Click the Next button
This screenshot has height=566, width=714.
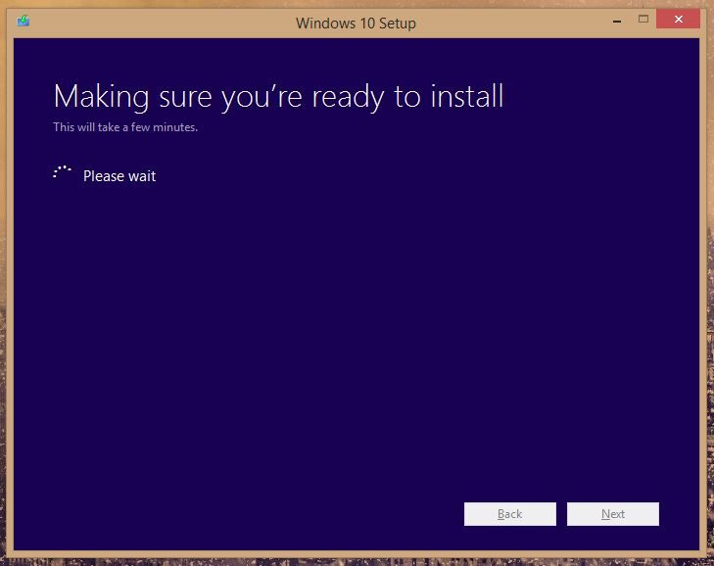(613, 514)
